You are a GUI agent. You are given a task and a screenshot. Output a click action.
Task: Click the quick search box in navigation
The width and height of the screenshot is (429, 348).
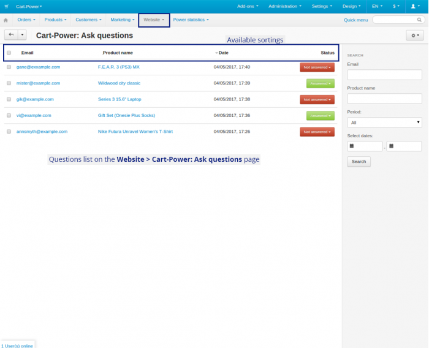coord(398,20)
